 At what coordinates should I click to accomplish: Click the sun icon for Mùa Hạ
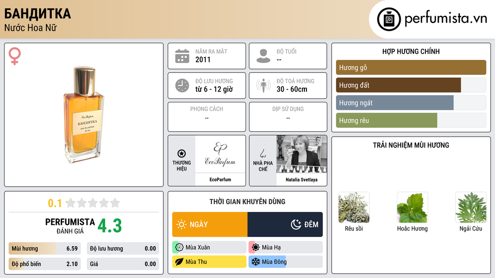click(256, 248)
